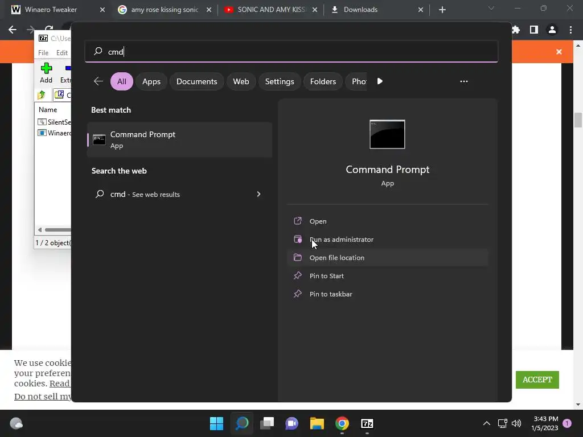Screen dimensions: 583x437
Task: Select the Winaero file in 7-Zip
Action: pos(54,133)
